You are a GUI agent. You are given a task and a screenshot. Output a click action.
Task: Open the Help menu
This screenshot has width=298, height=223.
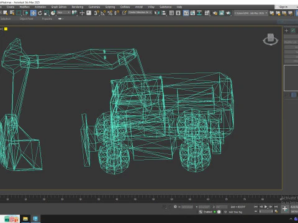coord(179,7)
